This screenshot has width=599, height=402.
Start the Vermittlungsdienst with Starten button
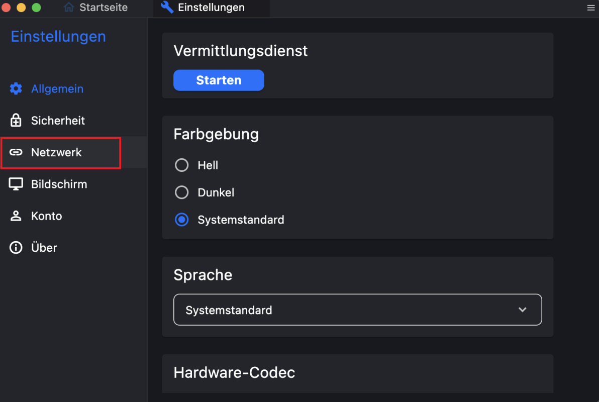click(x=219, y=80)
